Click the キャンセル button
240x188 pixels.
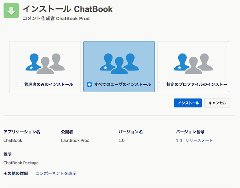(217, 103)
